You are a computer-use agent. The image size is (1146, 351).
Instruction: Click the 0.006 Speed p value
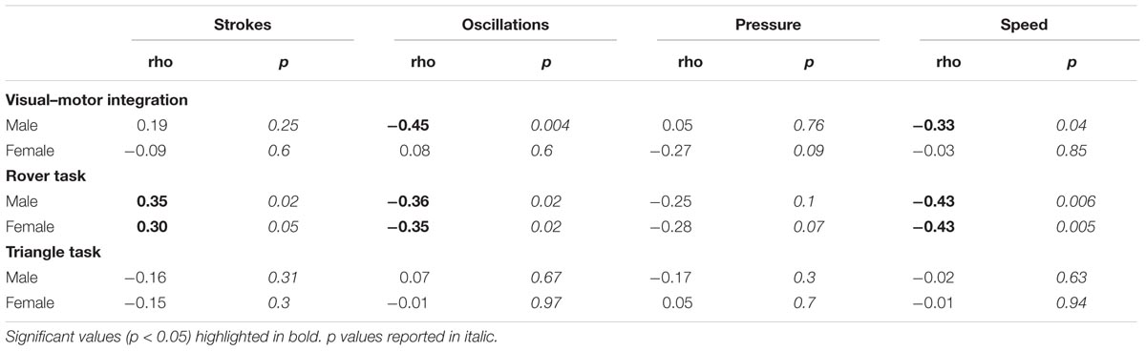tap(1073, 199)
